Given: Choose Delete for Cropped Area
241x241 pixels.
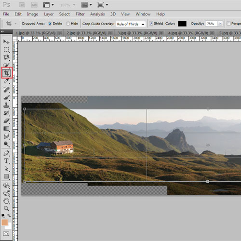Looking at the screenshot, I should coord(50,24).
